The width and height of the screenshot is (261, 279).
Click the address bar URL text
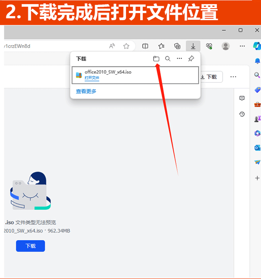pyautogui.click(x=17, y=46)
